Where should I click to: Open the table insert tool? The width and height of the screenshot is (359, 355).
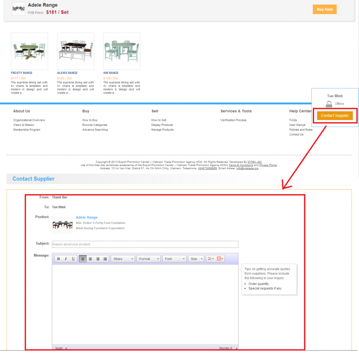coord(220,259)
